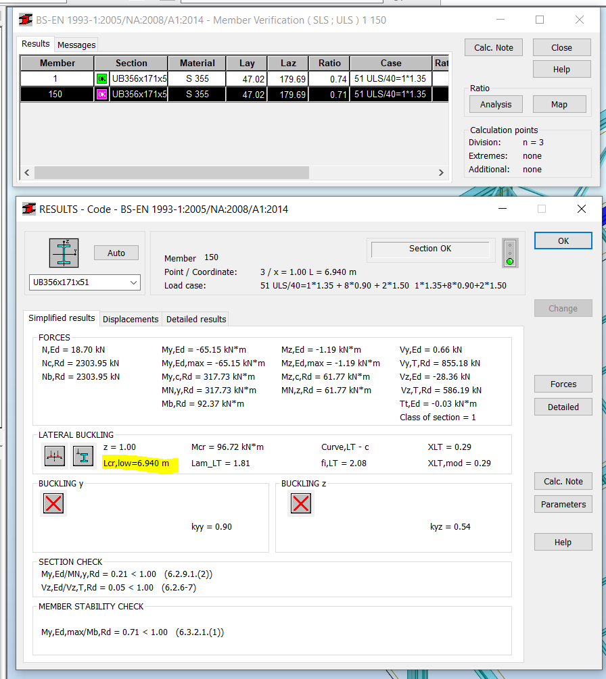Image resolution: width=606 pixels, height=679 pixels.
Task: Flip the switch beside Section OK indicator
Action: click(510, 252)
